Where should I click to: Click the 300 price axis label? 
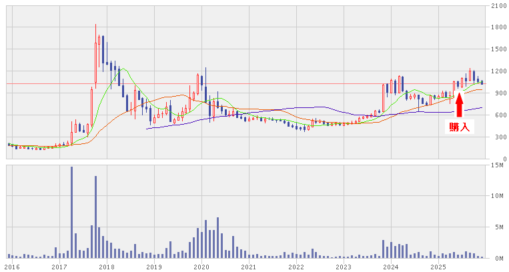(x=498, y=137)
